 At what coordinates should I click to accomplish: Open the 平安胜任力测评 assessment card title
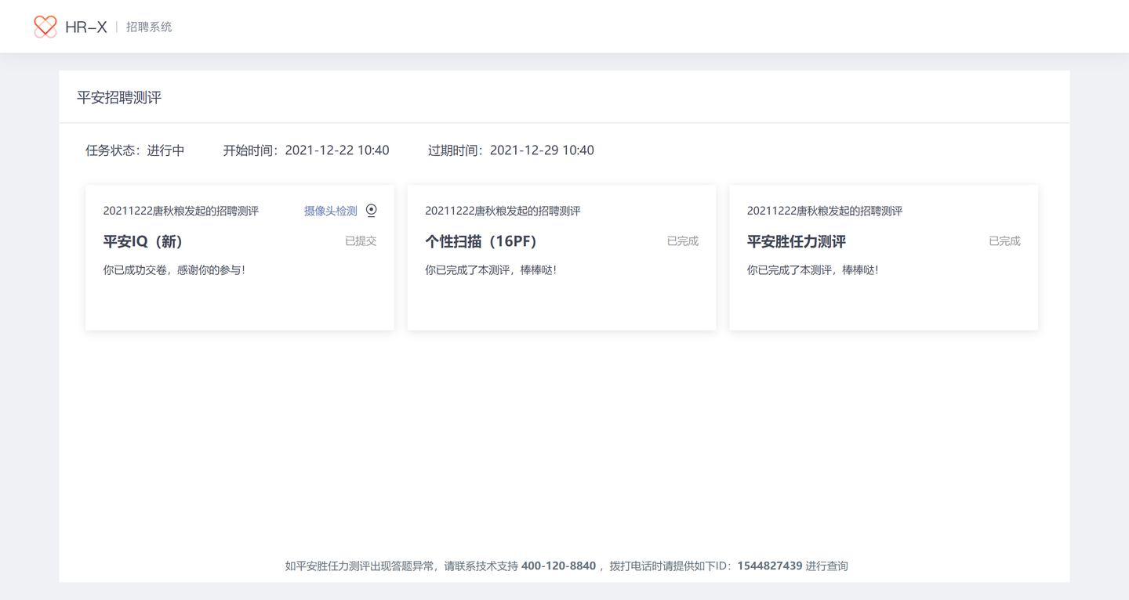797,241
